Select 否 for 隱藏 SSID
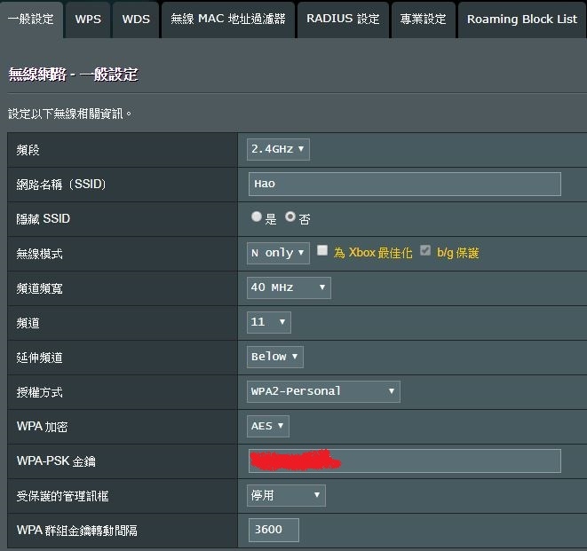The width and height of the screenshot is (587, 551). (290, 216)
